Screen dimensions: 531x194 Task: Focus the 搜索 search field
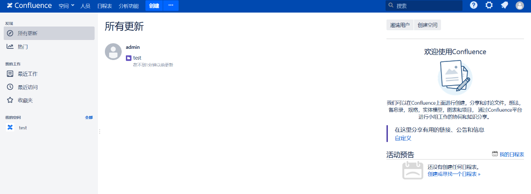[424, 6]
